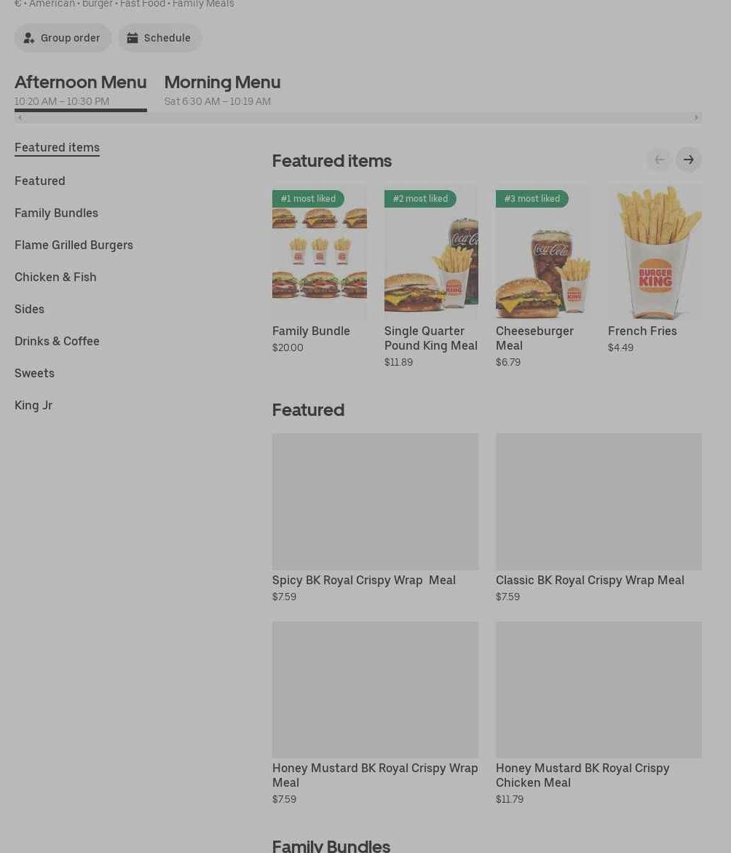The height and width of the screenshot is (853, 731).
Task: Click the Schedule calendar icon
Action: pyautogui.click(x=133, y=38)
